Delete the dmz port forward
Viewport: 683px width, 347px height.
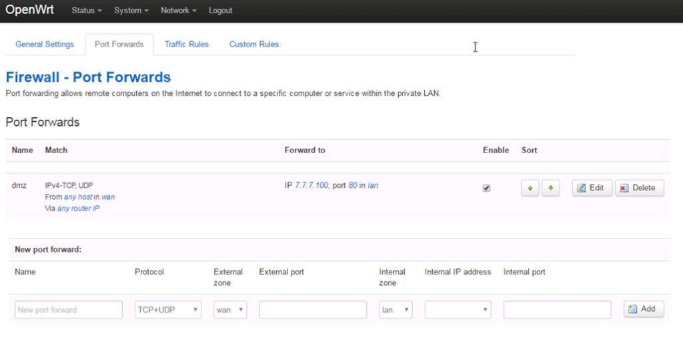click(x=639, y=188)
